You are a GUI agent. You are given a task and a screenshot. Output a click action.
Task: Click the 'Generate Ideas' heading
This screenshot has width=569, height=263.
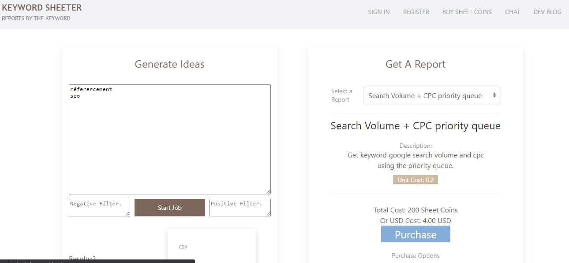click(x=170, y=64)
